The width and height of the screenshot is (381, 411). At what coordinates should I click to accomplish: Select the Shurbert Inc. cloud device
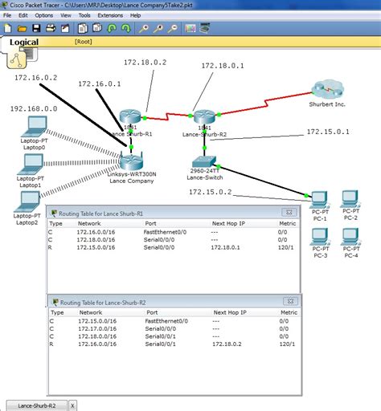327,89
